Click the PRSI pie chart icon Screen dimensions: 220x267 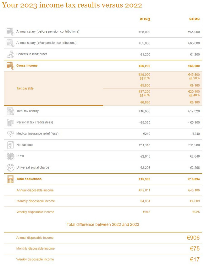[10, 156]
